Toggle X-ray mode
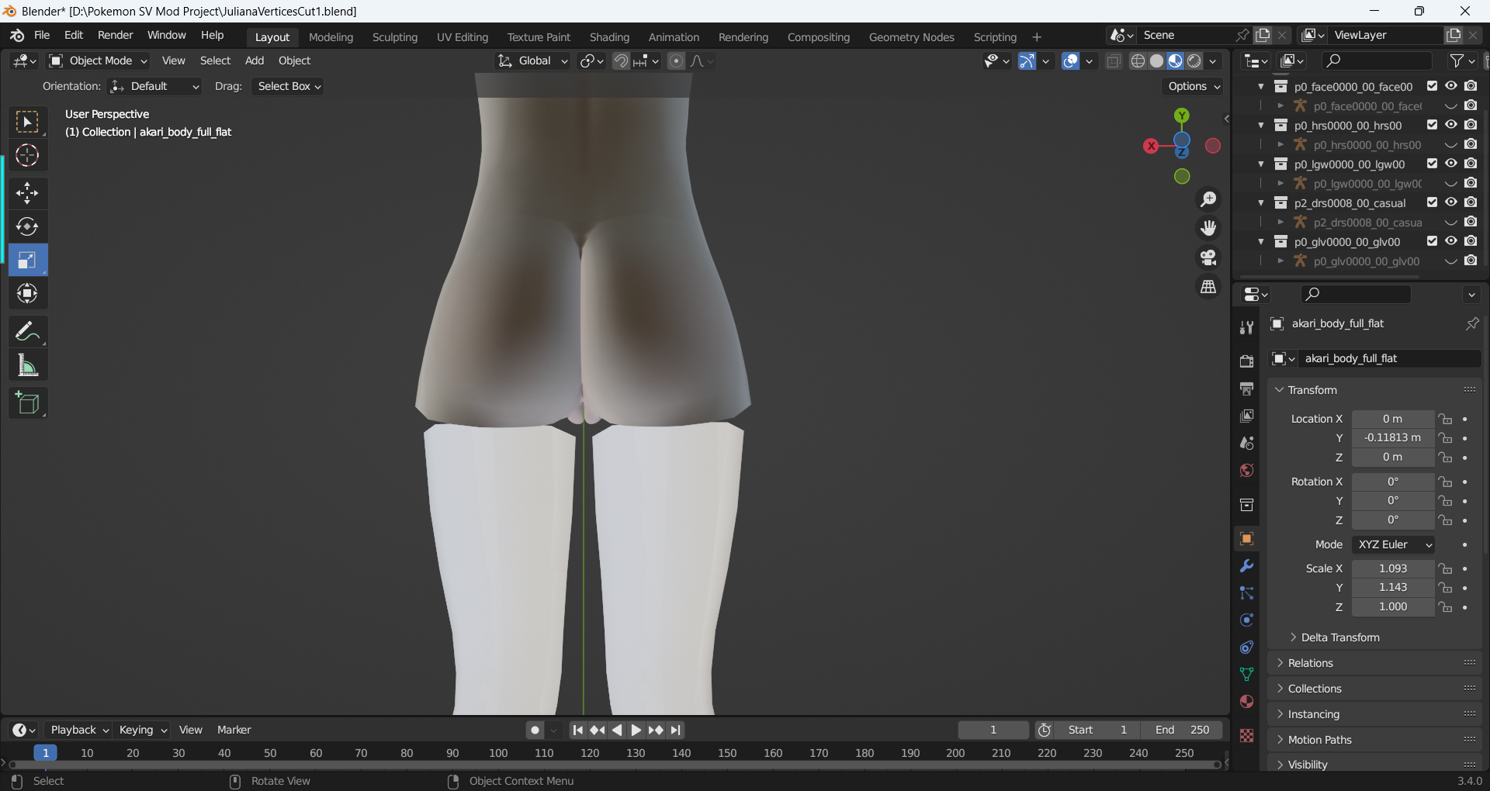Viewport: 1490px width, 791px height. point(1114,60)
